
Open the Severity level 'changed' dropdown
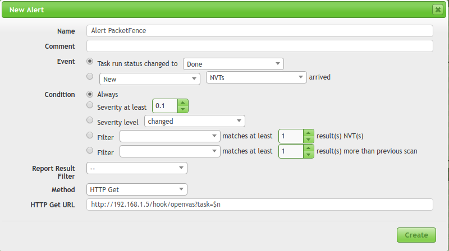click(x=194, y=121)
